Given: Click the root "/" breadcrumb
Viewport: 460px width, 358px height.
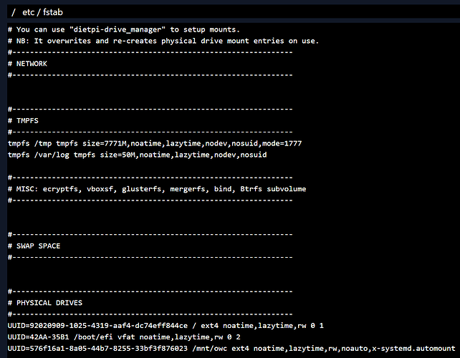Looking at the screenshot, I should click(14, 12).
